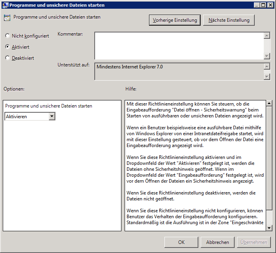276x253 pixels.
Task: Minimize the policy settings window
Action: point(256,5)
